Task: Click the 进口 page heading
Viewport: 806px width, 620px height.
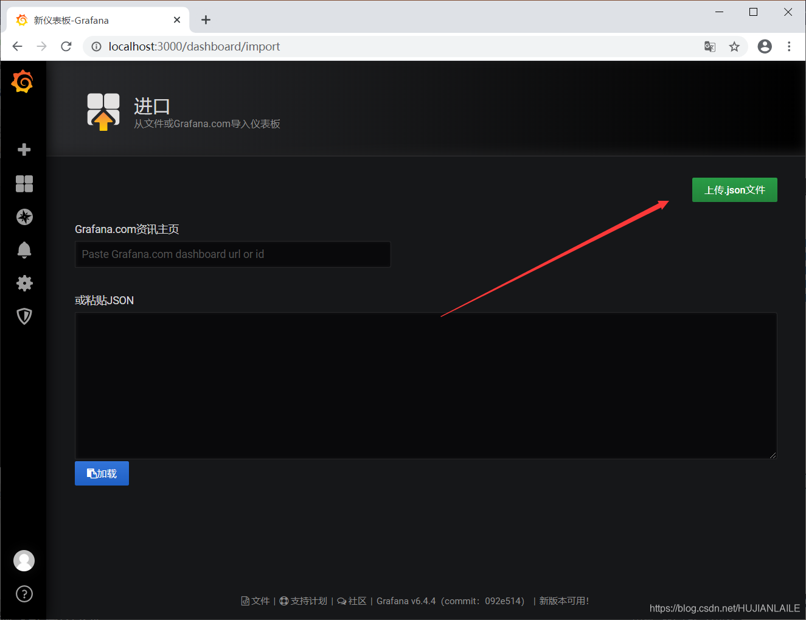Action: [x=151, y=106]
